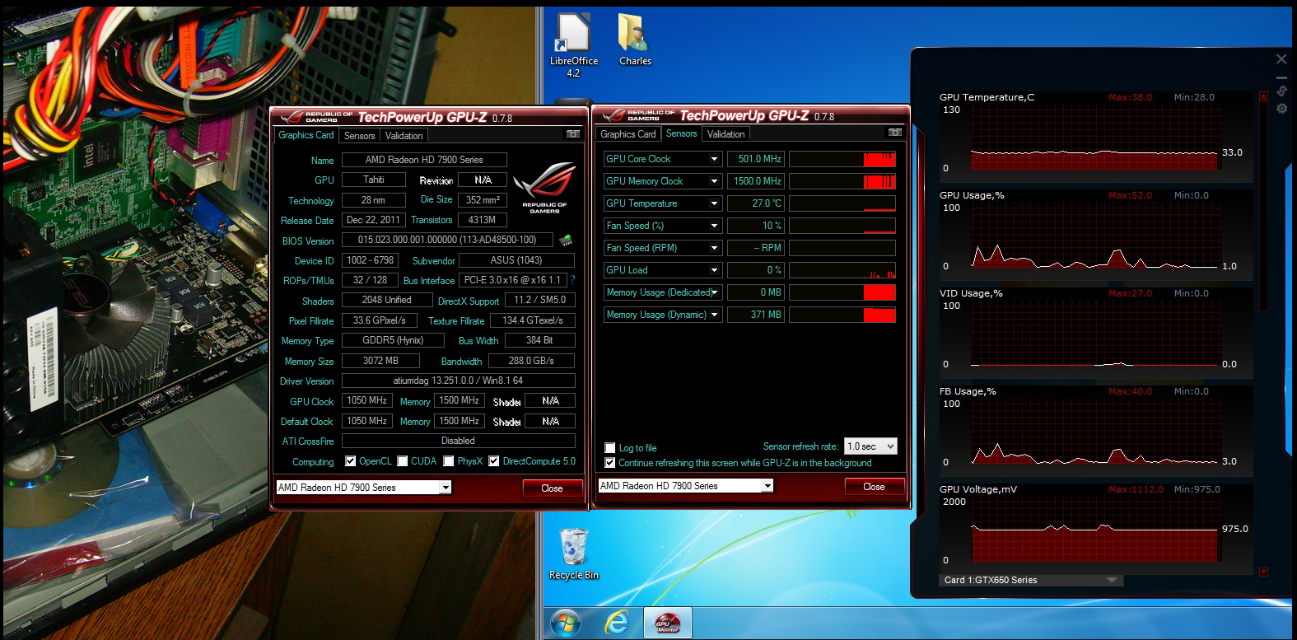The width and height of the screenshot is (1297, 640).
Task: Click the red scroll-up arrow in GPU Monitor
Action: pos(1263,96)
